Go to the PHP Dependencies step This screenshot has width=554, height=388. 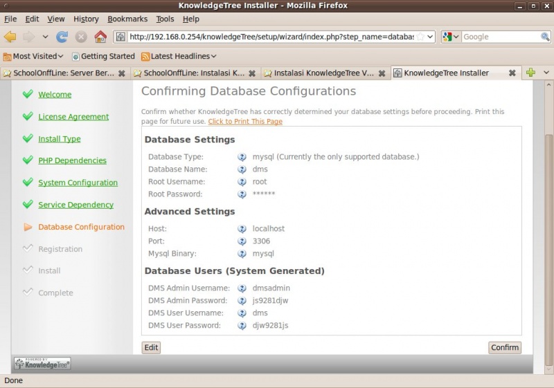click(x=73, y=160)
